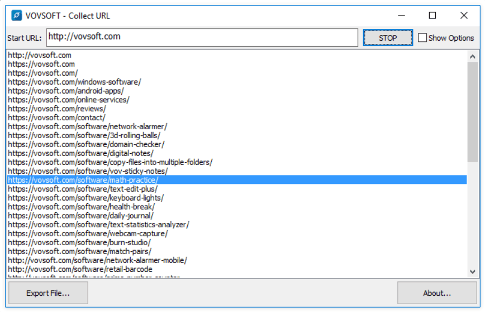Click the scroll up arrow of the list
This screenshot has width=485, height=312.
click(x=472, y=56)
